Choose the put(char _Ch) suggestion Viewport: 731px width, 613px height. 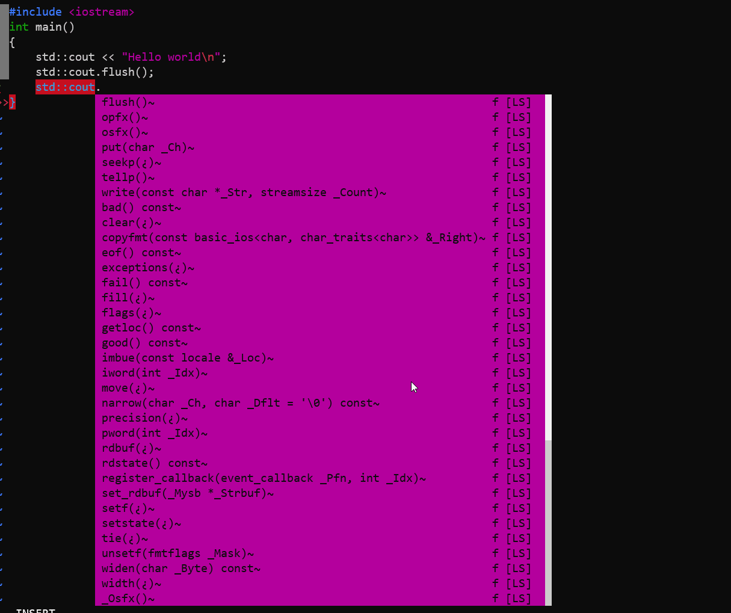tap(147, 147)
